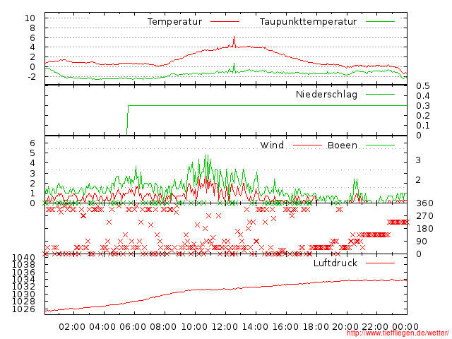Click the 12:00 time axis label
The width and height of the screenshot is (452, 339).
click(x=225, y=327)
